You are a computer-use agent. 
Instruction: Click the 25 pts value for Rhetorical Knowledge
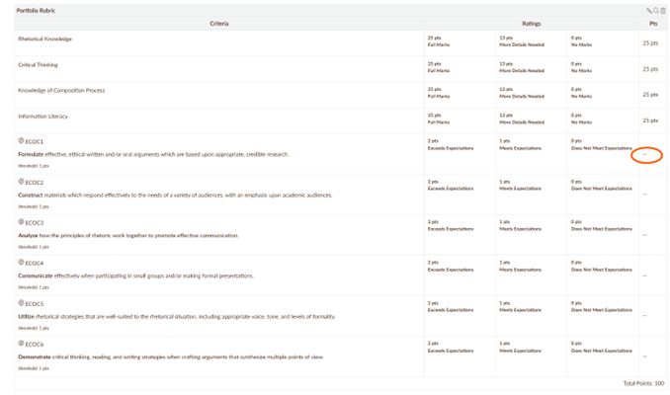[x=650, y=43]
